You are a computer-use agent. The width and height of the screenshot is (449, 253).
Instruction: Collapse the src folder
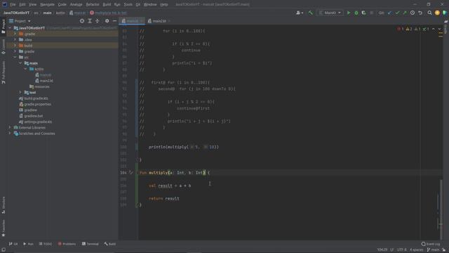point(15,58)
